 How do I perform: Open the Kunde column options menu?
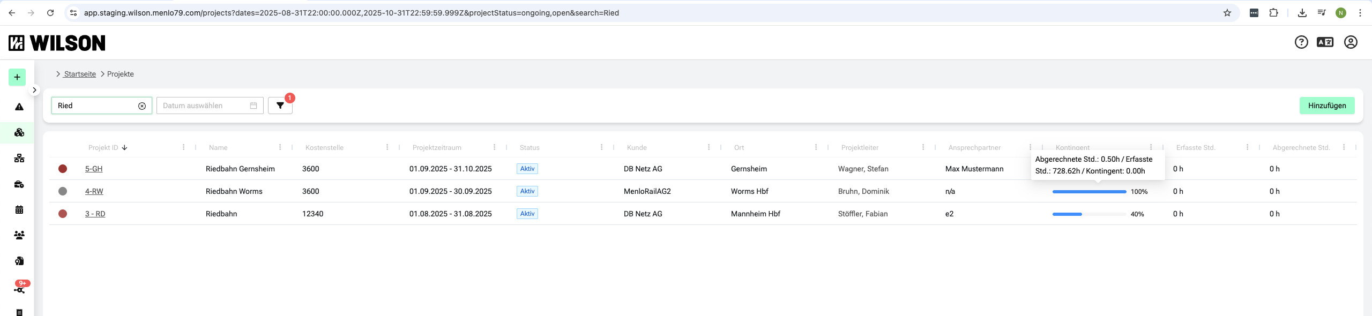click(709, 147)
